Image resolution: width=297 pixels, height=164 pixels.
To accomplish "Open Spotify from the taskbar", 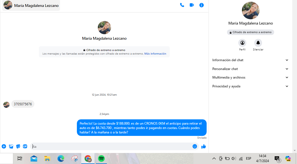I will pos(101,158).
